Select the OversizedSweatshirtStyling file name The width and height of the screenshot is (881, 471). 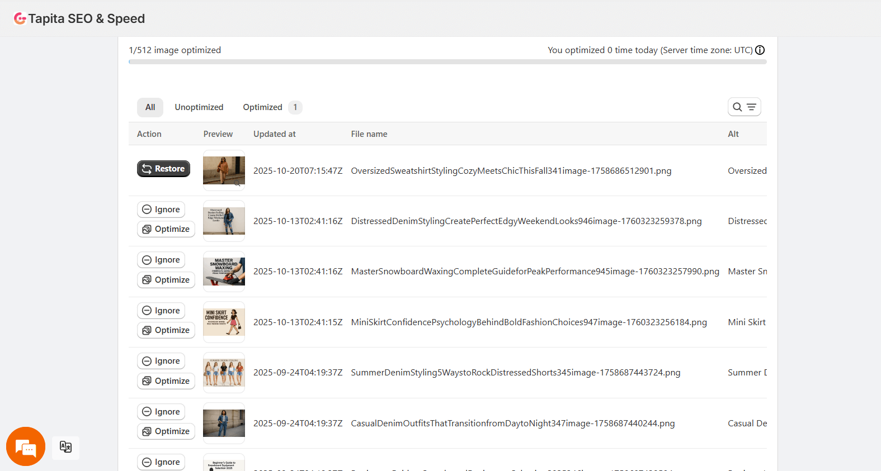[511, 171]
